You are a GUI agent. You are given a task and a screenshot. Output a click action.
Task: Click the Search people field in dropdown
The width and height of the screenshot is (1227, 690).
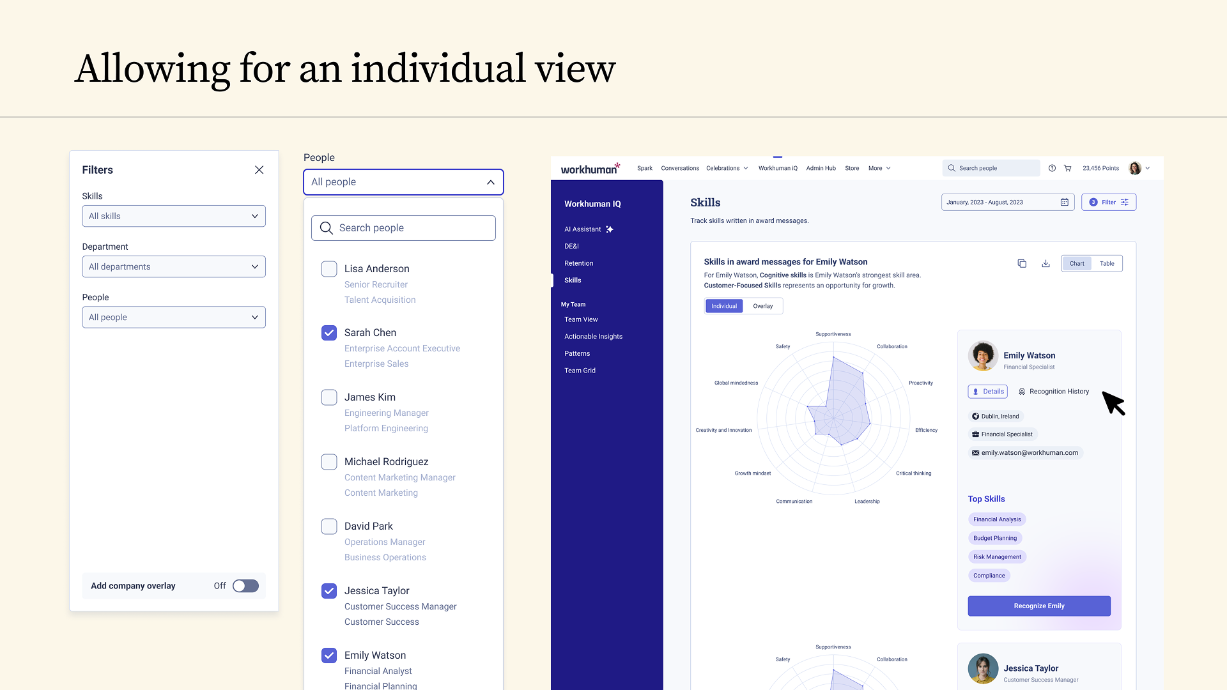[x=403, y=228]
